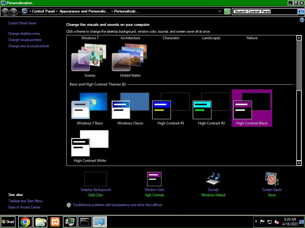Image resolution: width=305 pixels, height=228 pixels.
Task: Open XAMPP from the taskbar
Action: 55,221
